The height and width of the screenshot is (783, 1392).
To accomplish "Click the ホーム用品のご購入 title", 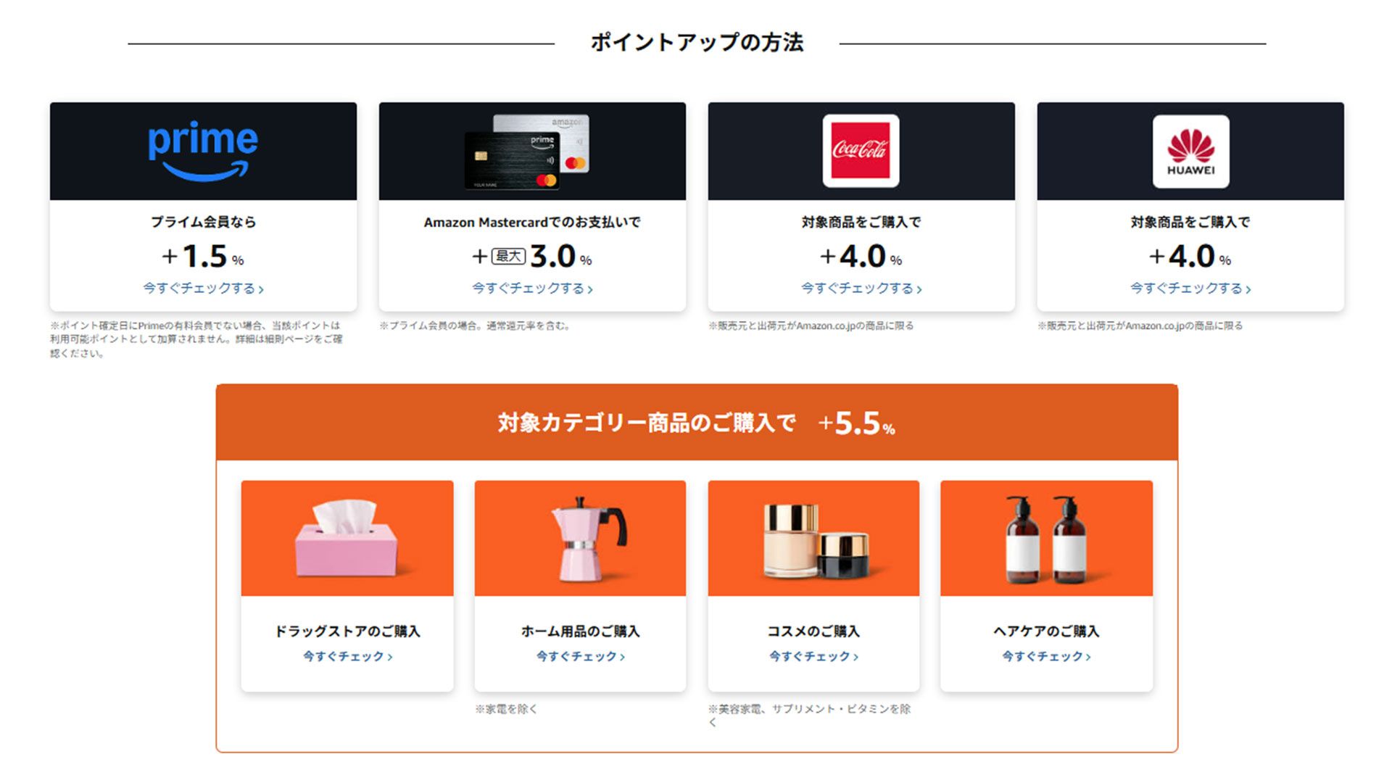I will (x=580, y=631).
